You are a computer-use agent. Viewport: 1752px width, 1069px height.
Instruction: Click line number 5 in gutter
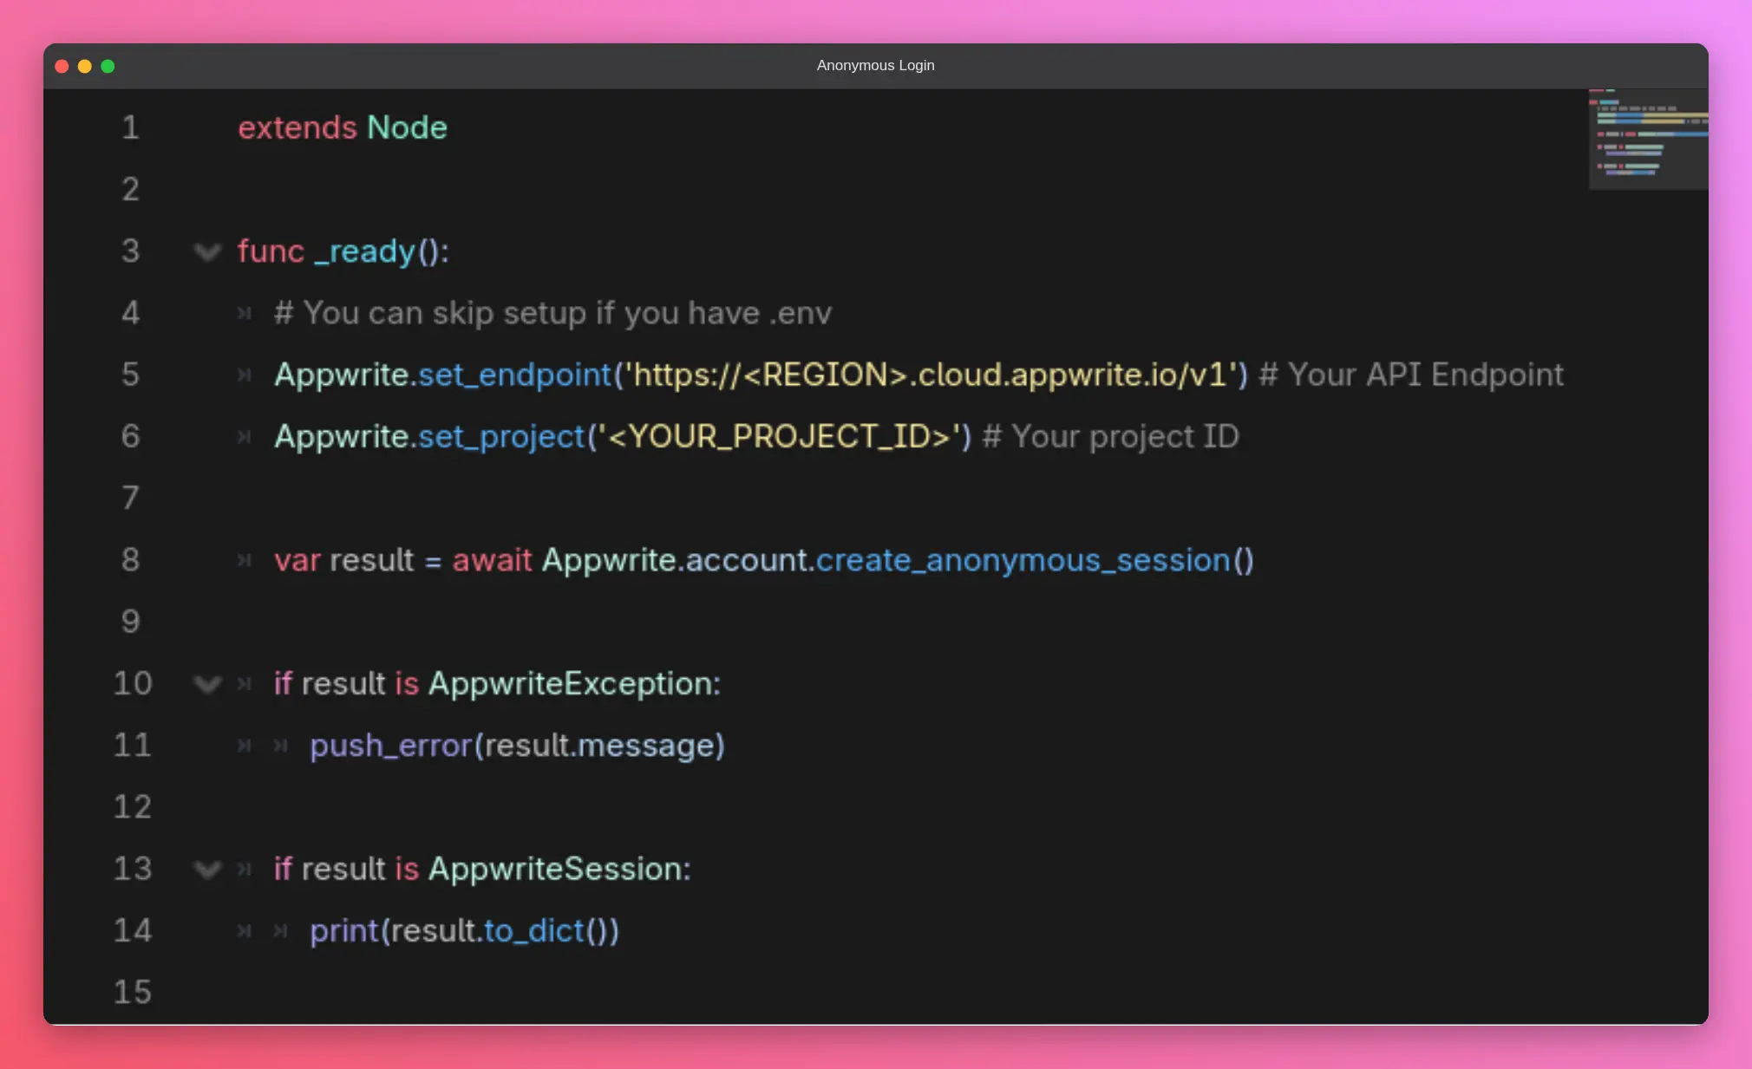pyautogui.click(x=130, y=375)
